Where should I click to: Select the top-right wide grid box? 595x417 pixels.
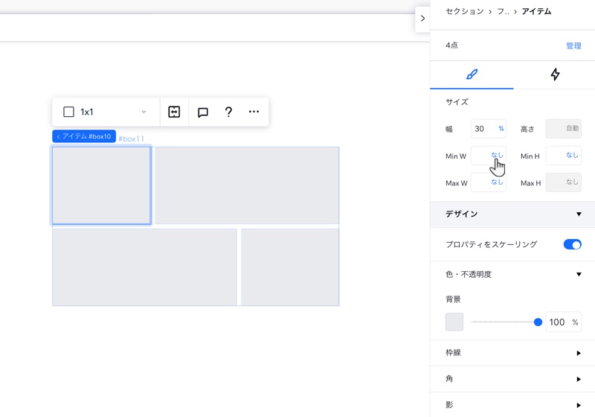point(247,185)
